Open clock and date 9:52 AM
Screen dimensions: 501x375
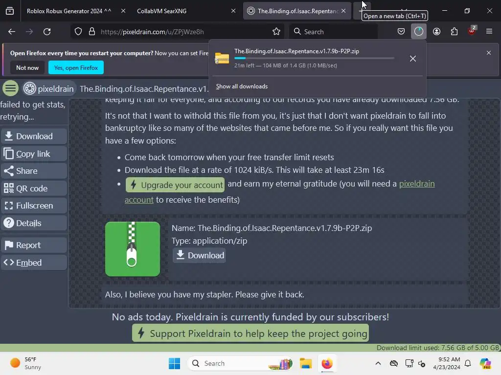(x=447, y=363)
